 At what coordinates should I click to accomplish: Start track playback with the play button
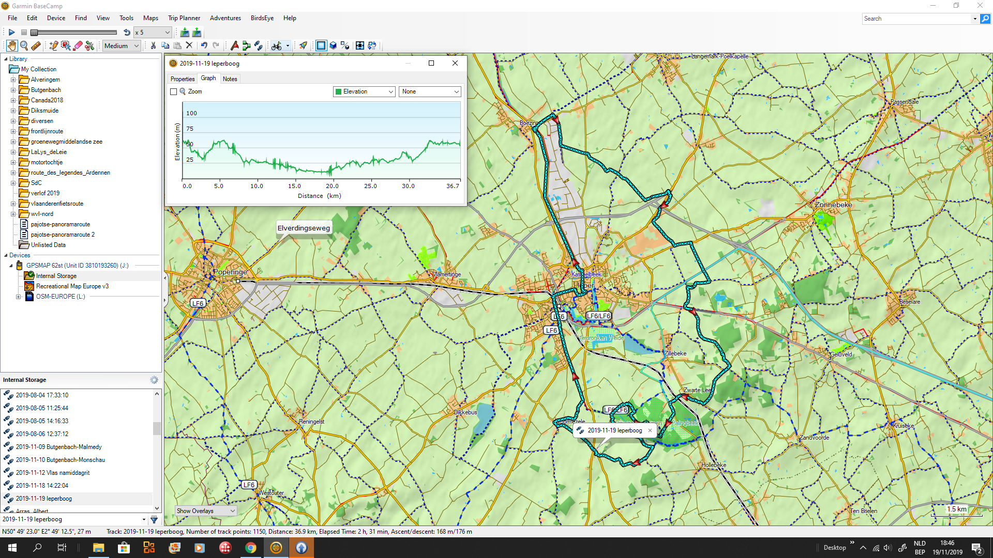point(11,32)
